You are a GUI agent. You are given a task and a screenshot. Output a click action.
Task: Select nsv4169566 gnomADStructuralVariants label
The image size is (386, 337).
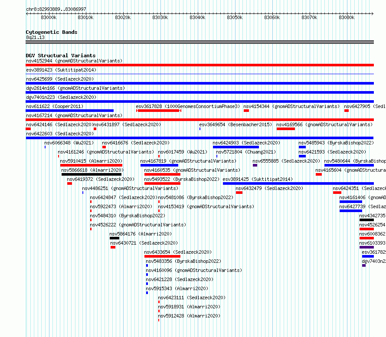pyautogui.click(x=324, y=124)
